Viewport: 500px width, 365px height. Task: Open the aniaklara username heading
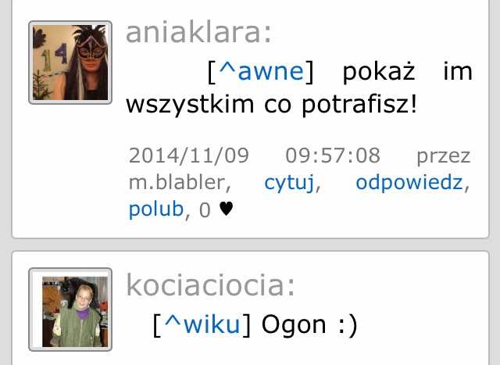click(x=198, y=33)
